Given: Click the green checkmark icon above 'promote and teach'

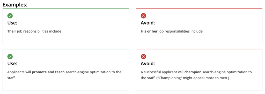Looking at the screenshot, I should tap(10, 57).
